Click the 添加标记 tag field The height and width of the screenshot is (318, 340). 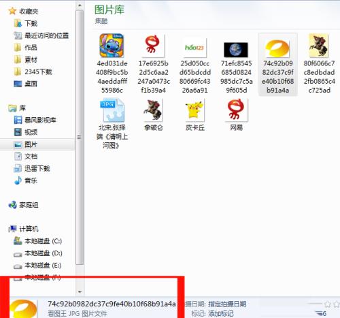(221, 314)
